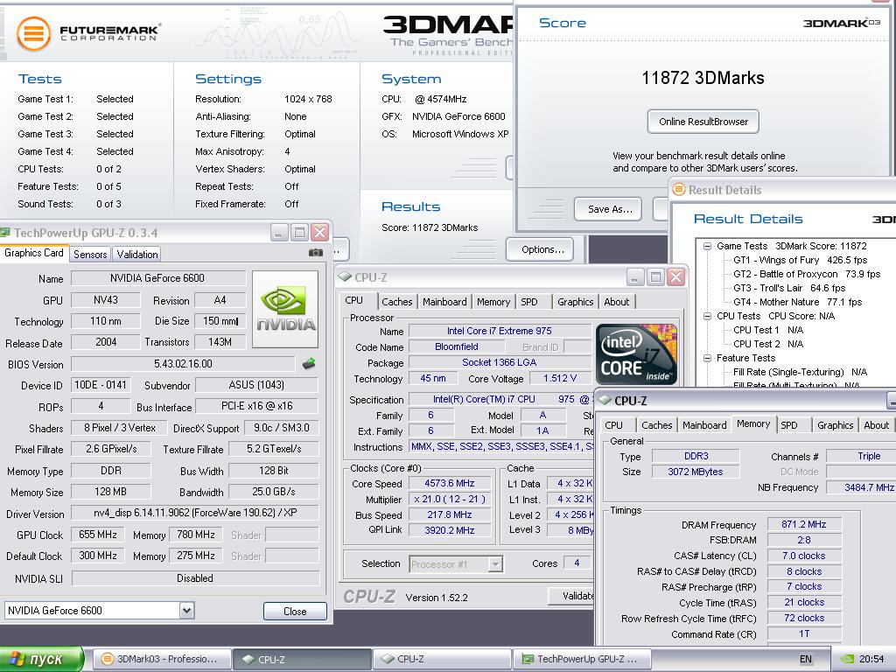Open the Caches tab in CPU-Z processor window
896x672 pixels.
tap(397, 302)
